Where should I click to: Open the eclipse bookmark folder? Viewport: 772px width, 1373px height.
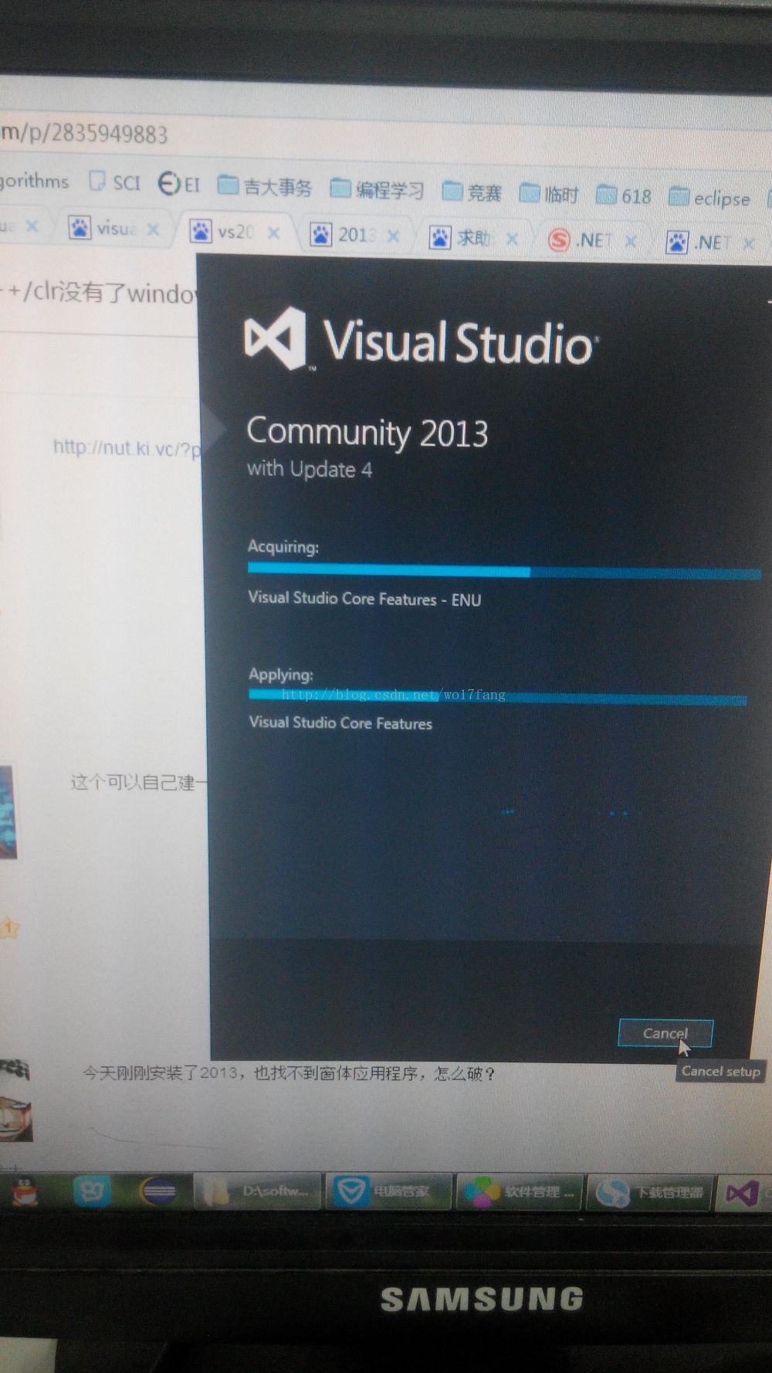point(709,198)
